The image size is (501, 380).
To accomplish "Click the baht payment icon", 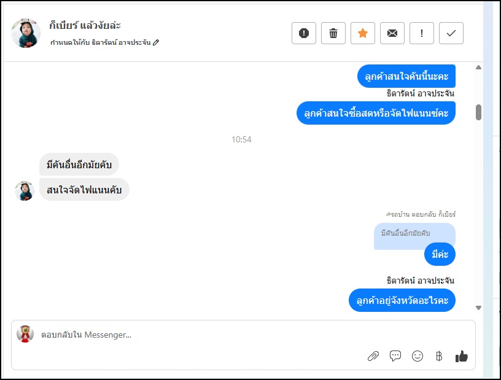I will point(438,356).
